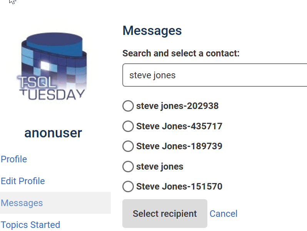This screenshot has height=231, width=307.
Task: Open Topics Started in the sidebar
Action: click(30, 225)
